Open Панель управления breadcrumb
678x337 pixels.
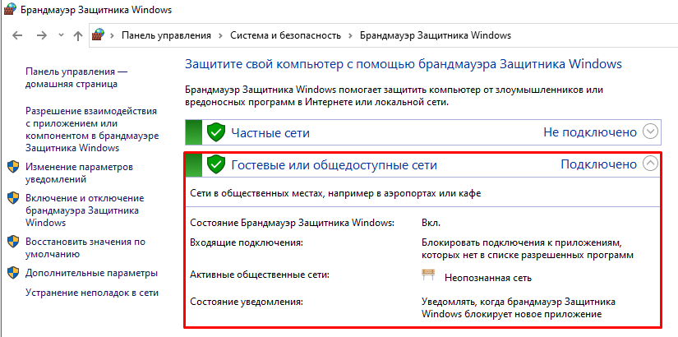pos(166,35)
